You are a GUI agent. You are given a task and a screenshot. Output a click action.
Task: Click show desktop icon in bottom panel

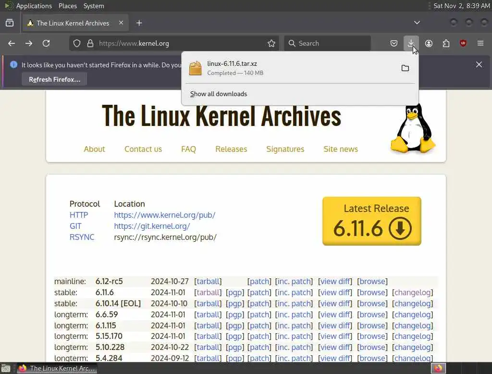click(x=6, y=368)
